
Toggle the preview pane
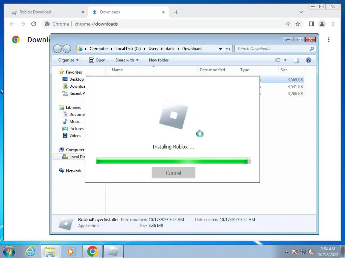(x=296, y=60)
